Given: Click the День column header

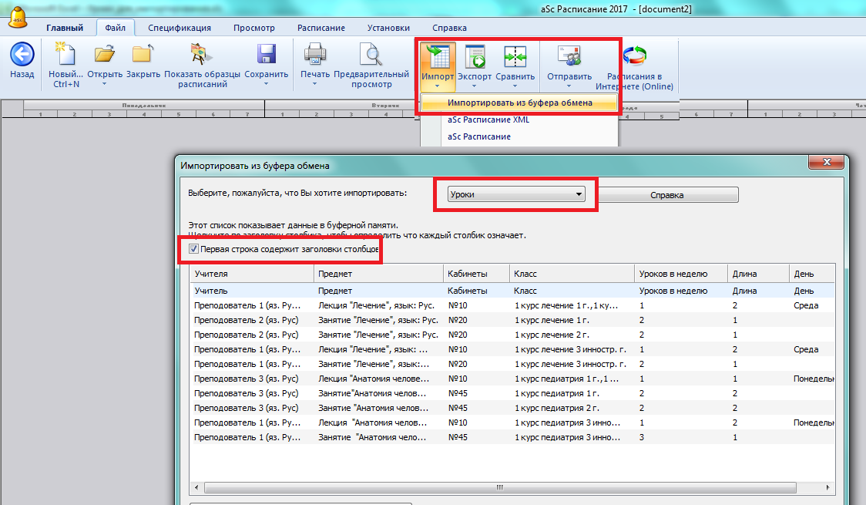Looking at the screenshot, I should [x=812, y=274].
